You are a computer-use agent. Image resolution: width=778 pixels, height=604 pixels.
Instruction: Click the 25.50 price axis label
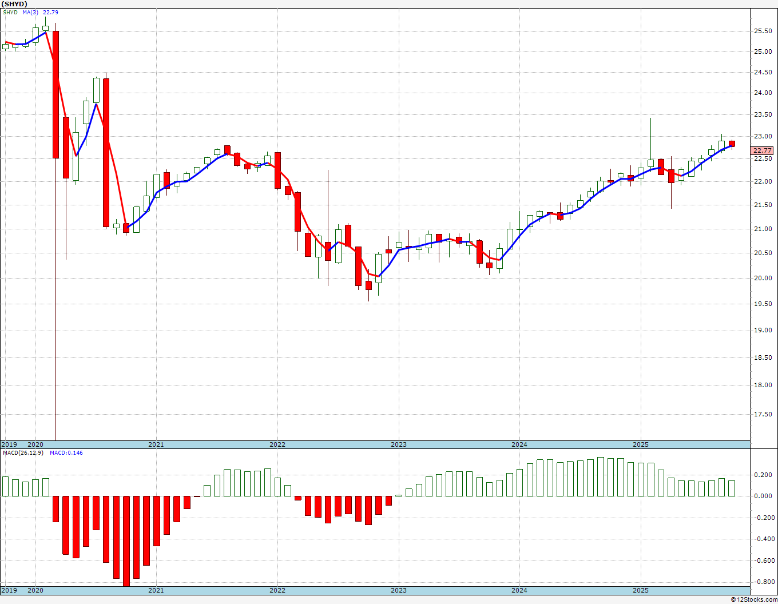click(x=763, y=31)
